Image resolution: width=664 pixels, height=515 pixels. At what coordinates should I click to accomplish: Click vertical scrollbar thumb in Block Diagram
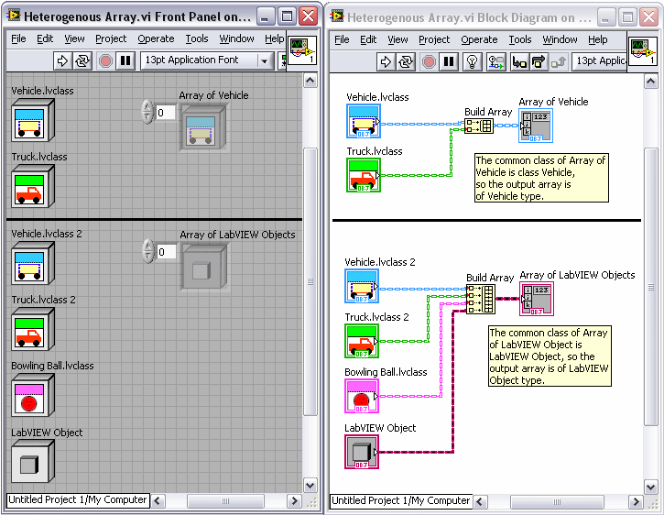[x=651, y=287]
